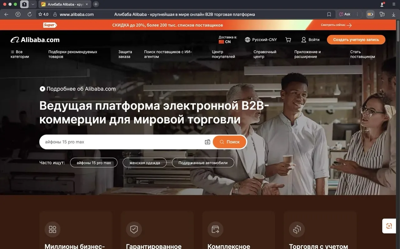Click the play icon beside Подробнее об Alibaba.com
Screen dimensions: 400x249
click(x=42, y=89)
